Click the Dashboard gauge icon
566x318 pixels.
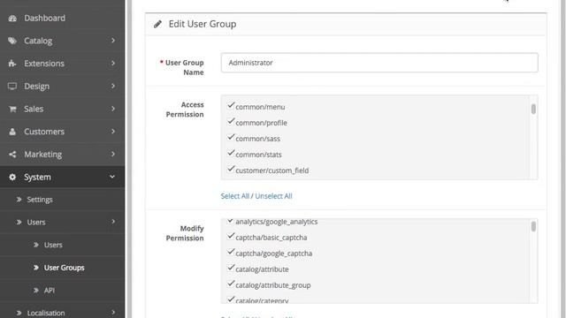pos(12,18)
